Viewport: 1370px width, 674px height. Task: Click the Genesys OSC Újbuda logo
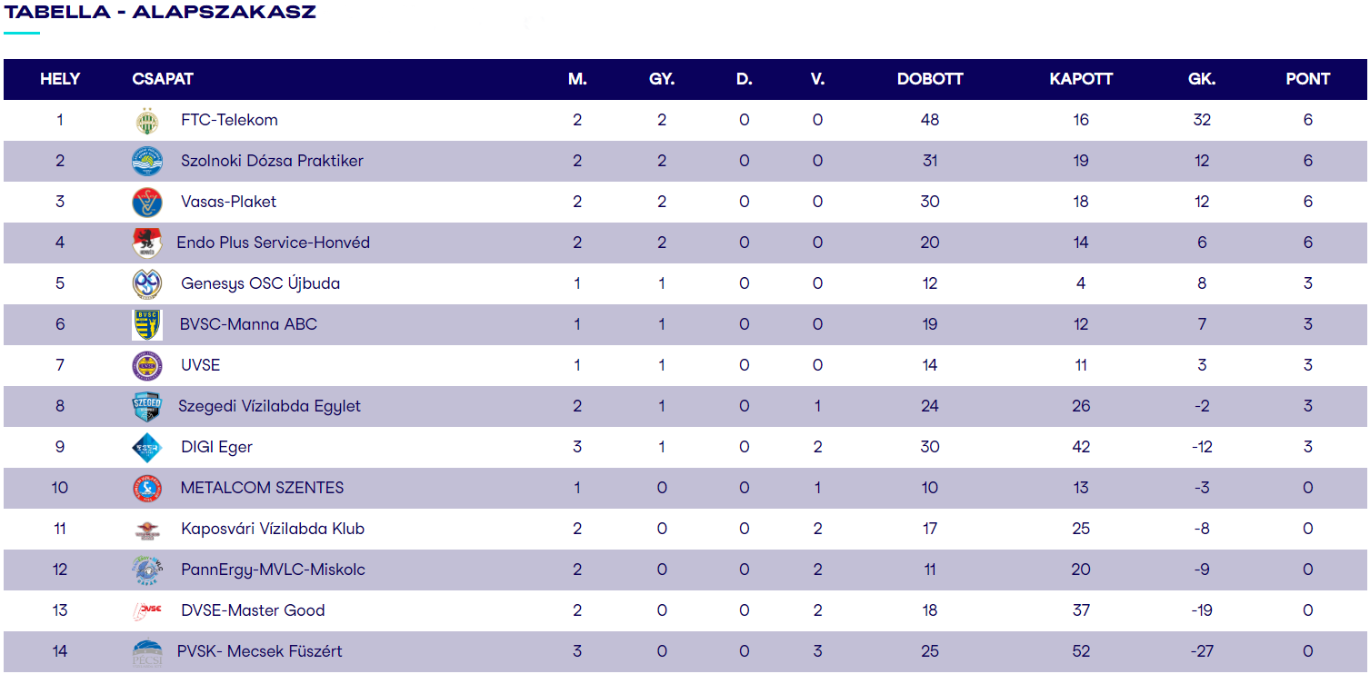[x=146, y=283]
